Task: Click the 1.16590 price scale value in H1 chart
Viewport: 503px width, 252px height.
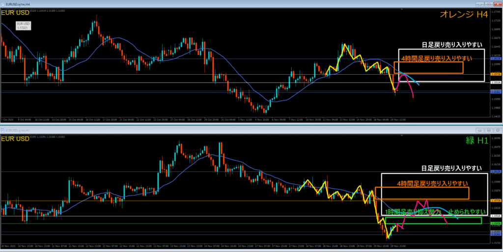Action: pyautogui.click(x=495, y=138)
